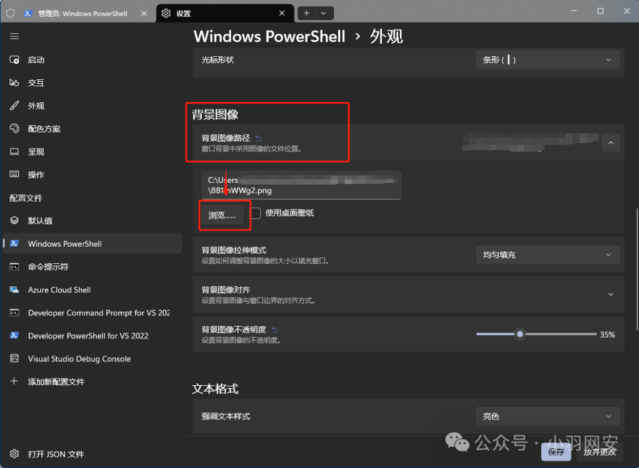Click the gear icon beside 打开 JSON 文件

click(x=14, y=454)
